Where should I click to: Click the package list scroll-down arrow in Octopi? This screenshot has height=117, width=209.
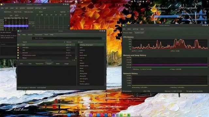[x=76, y=58]
